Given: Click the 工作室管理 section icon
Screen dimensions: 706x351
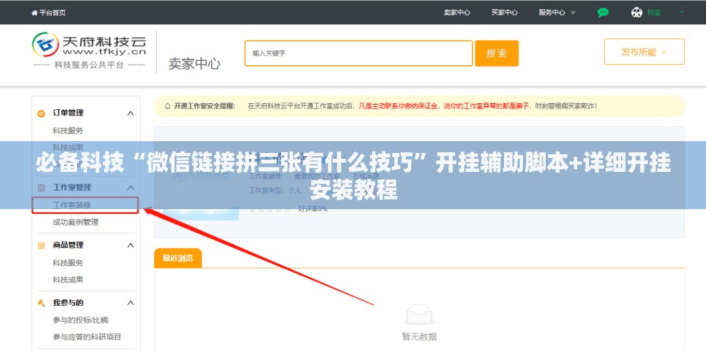Looking at the screenshot, I should (x=41, y=188).
